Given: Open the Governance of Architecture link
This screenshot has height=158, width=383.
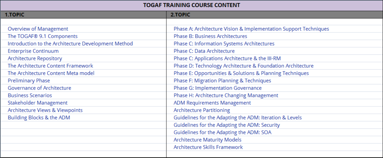Looking at the screenshot, I should [39, 88].
